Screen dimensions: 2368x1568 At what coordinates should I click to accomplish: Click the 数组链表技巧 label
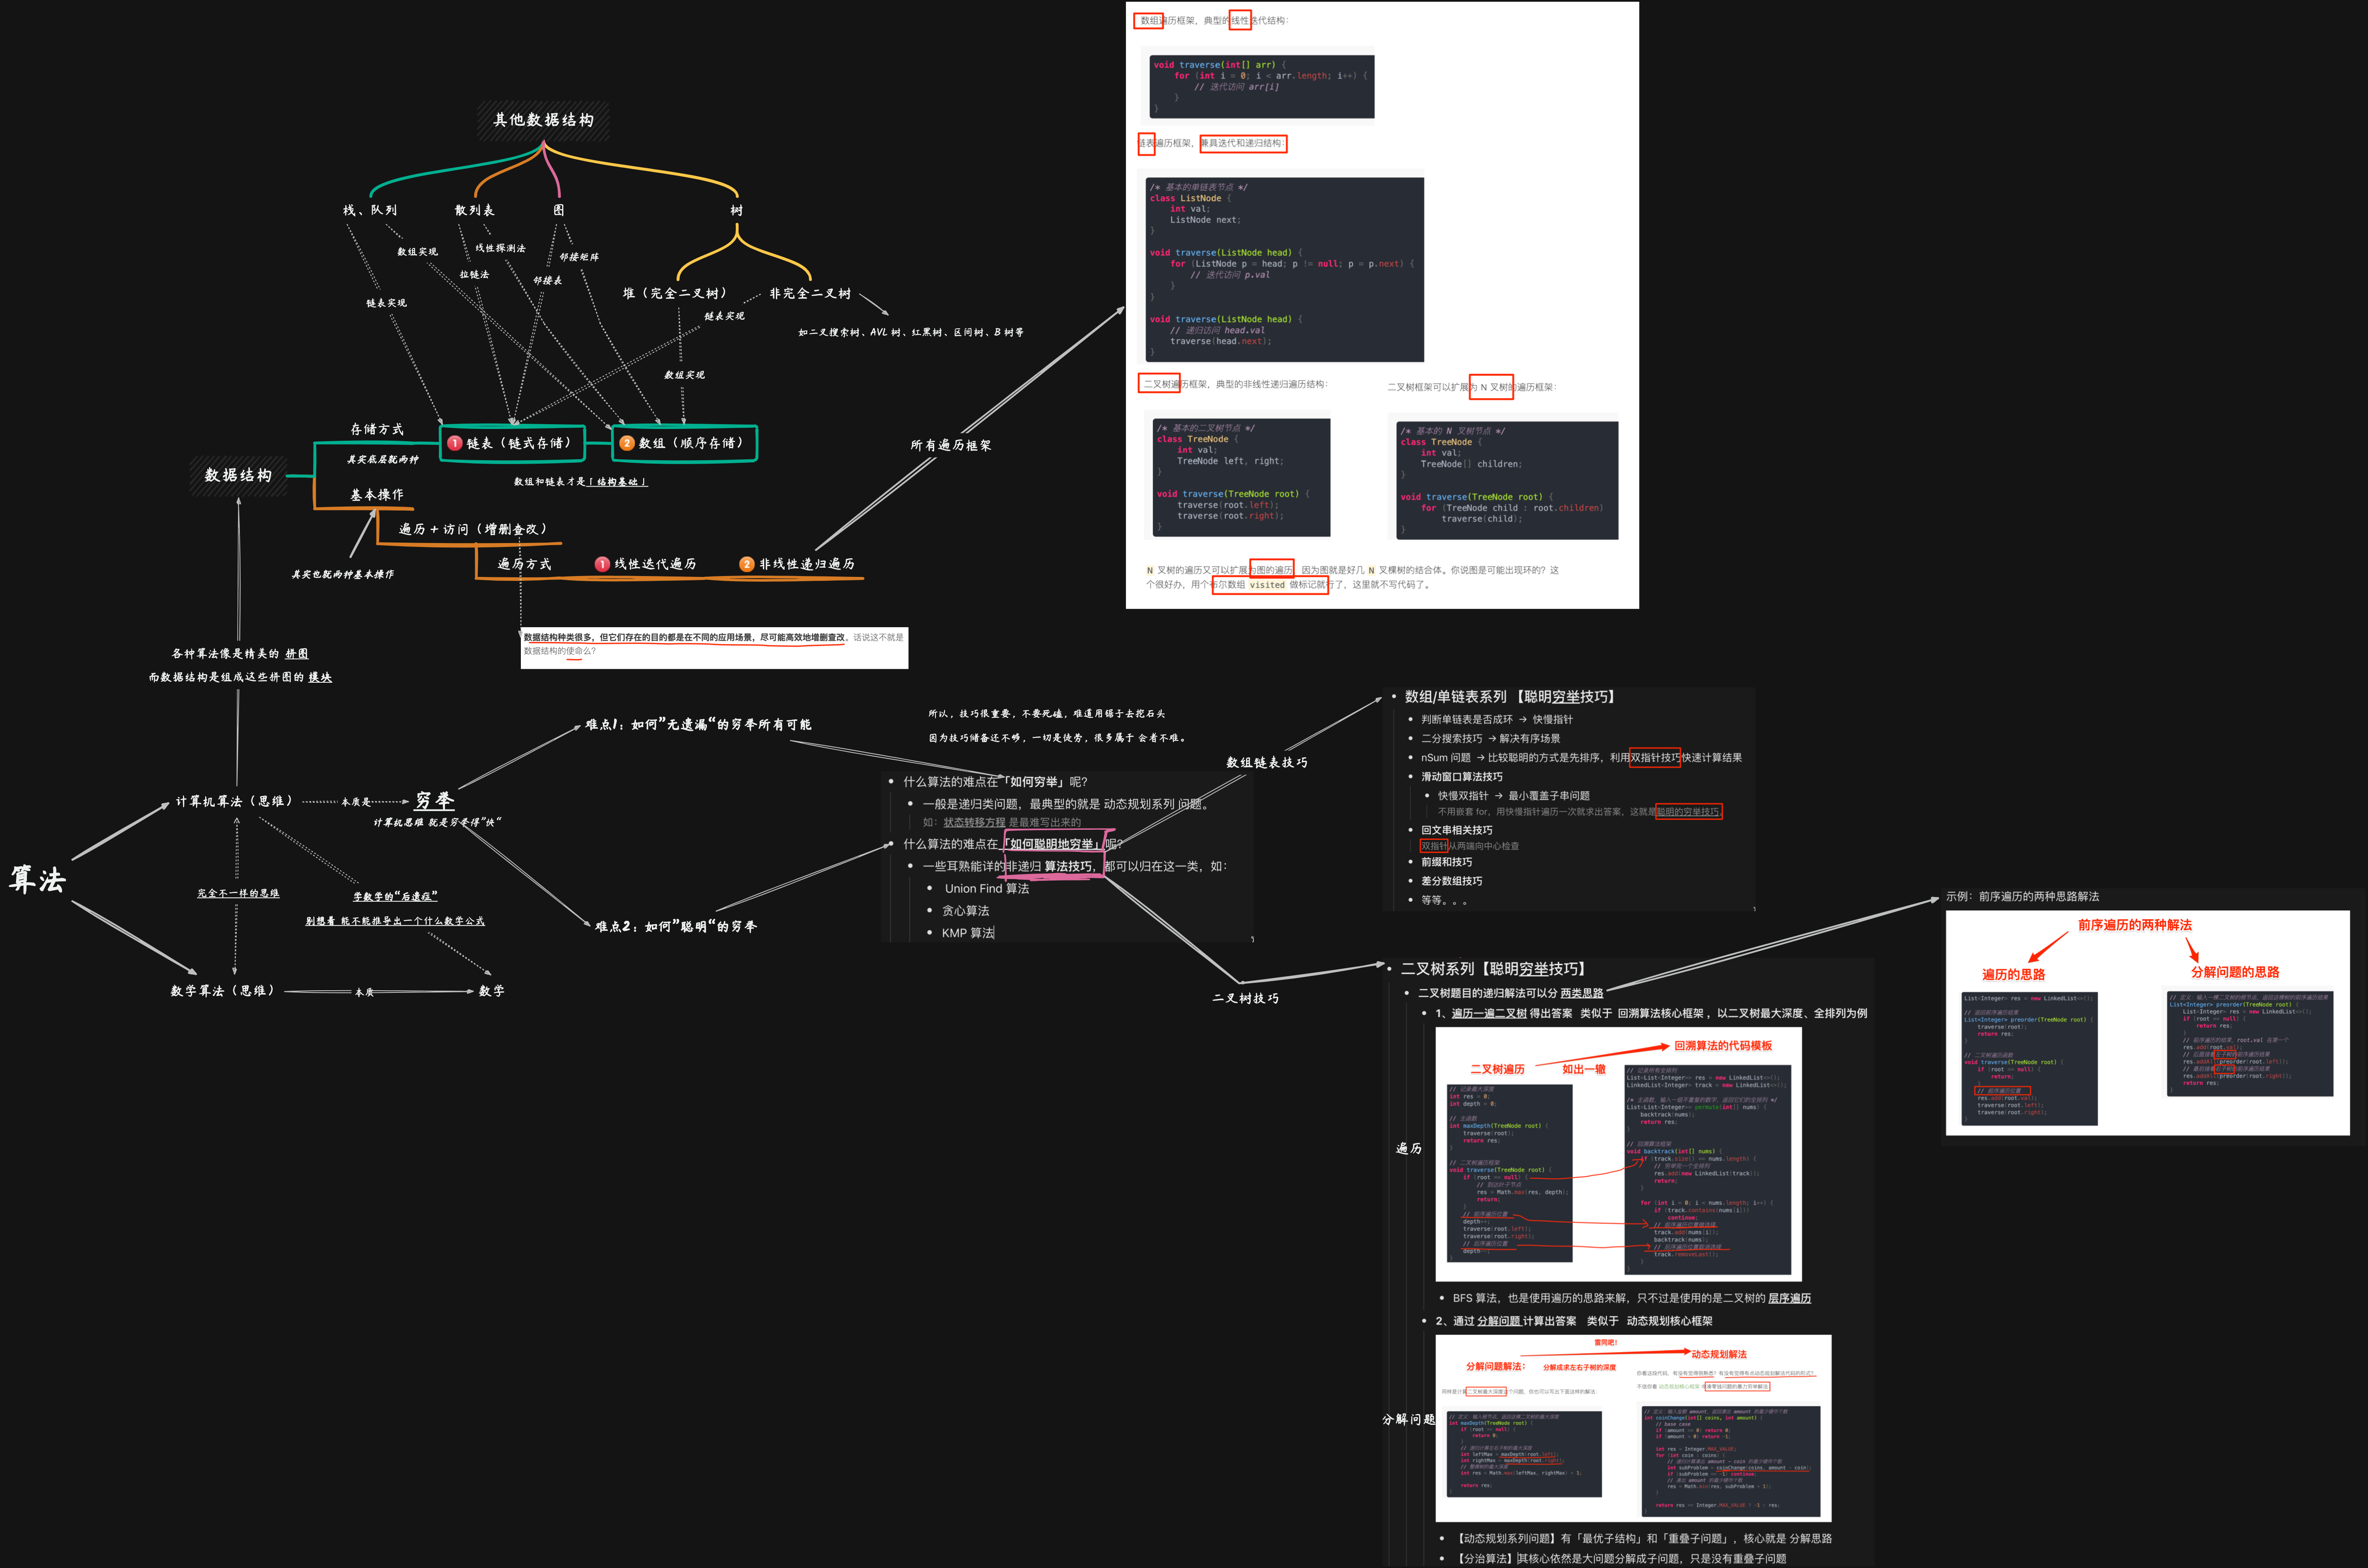(x=1266, y=762)
